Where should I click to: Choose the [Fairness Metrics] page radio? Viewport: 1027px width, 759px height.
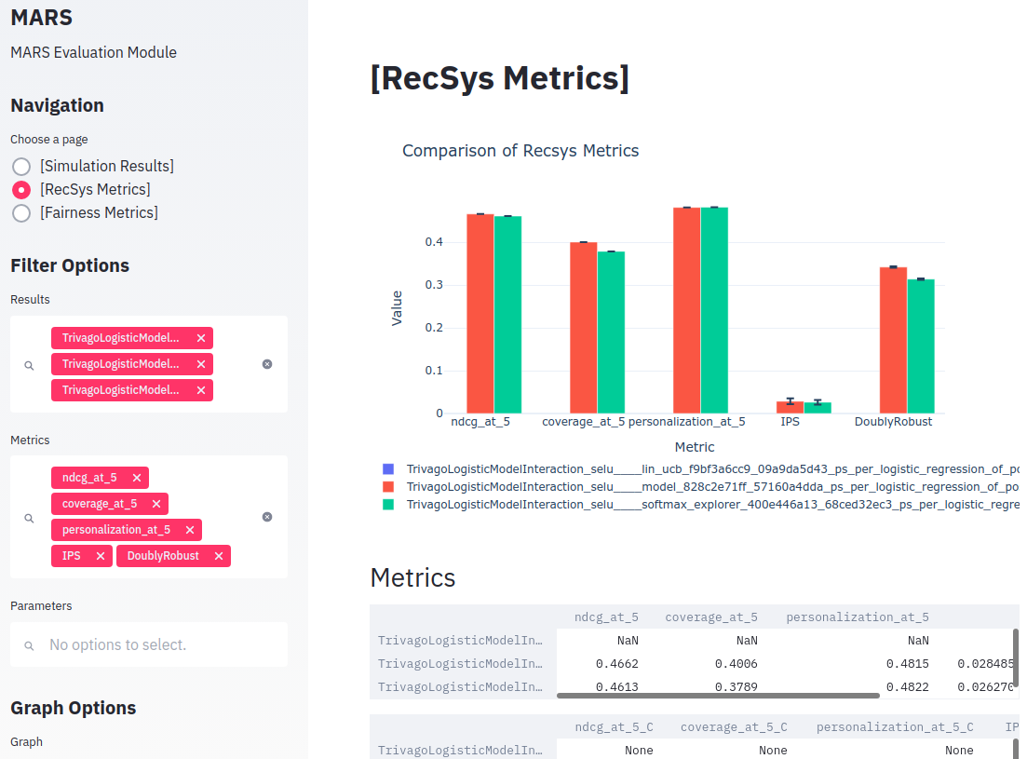coord(21,213)
